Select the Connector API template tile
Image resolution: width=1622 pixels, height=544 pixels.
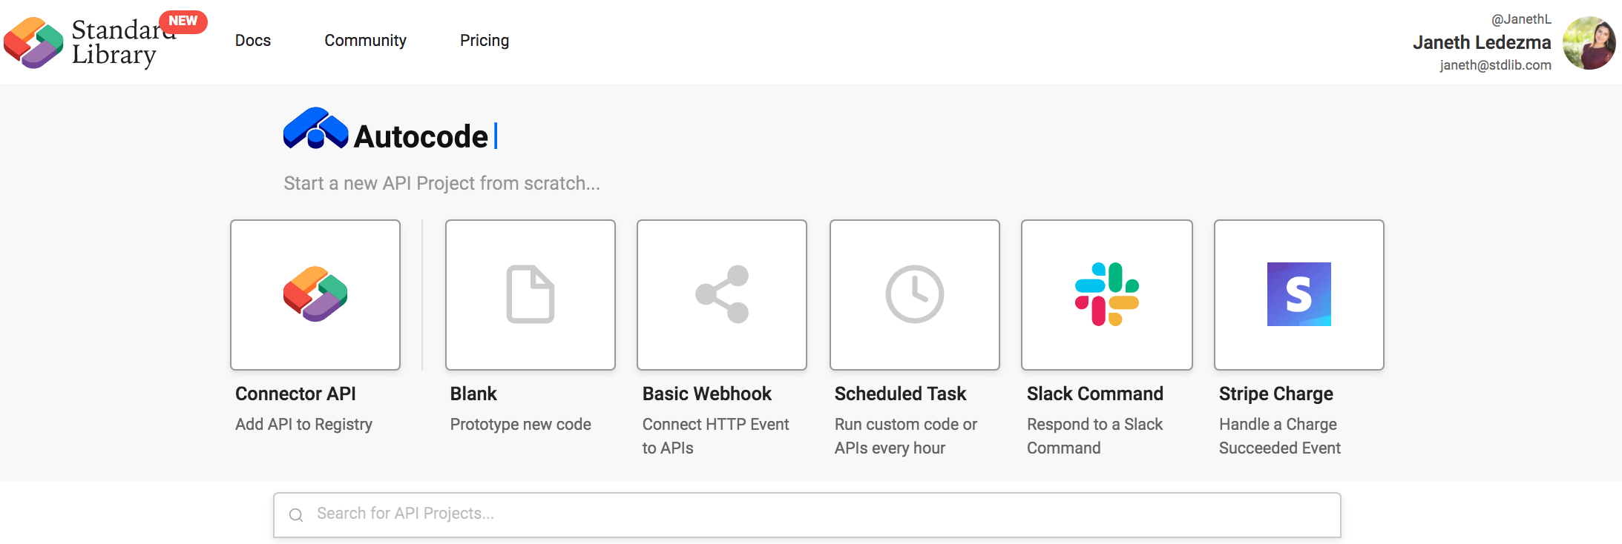click(315, 294)
